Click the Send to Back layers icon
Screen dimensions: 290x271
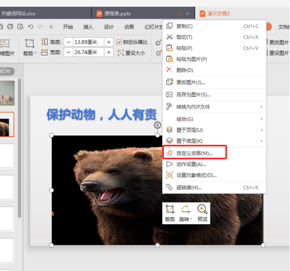[170, 141]
